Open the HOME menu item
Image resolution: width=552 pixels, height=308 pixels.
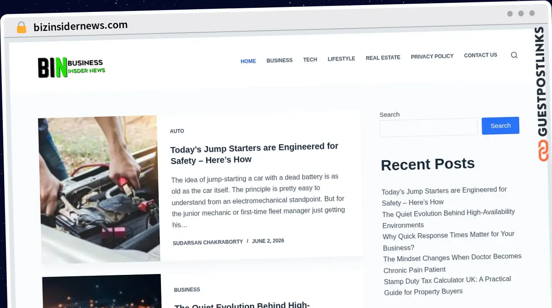248,61
